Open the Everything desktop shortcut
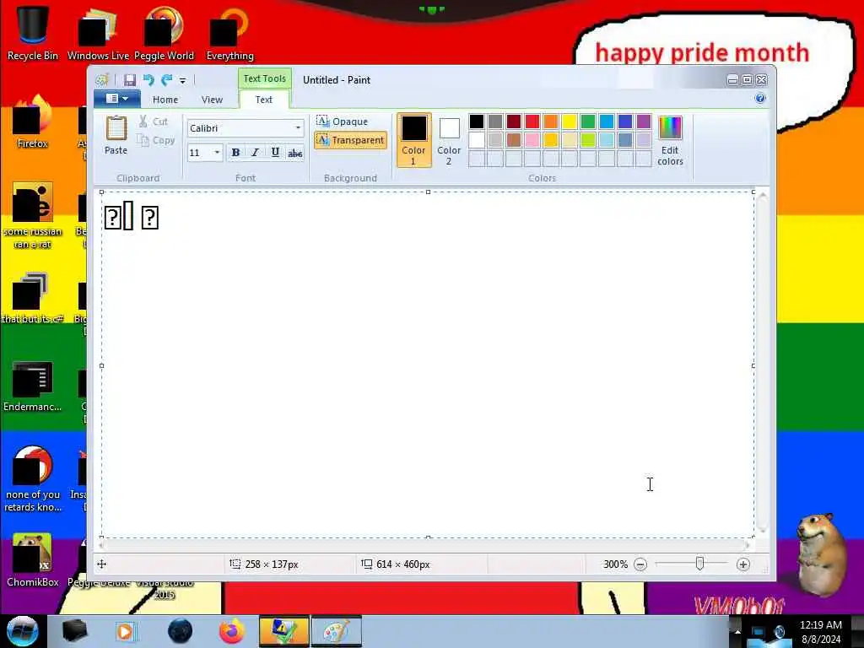This screenshot has height=648, width=864. pos(229,33)
